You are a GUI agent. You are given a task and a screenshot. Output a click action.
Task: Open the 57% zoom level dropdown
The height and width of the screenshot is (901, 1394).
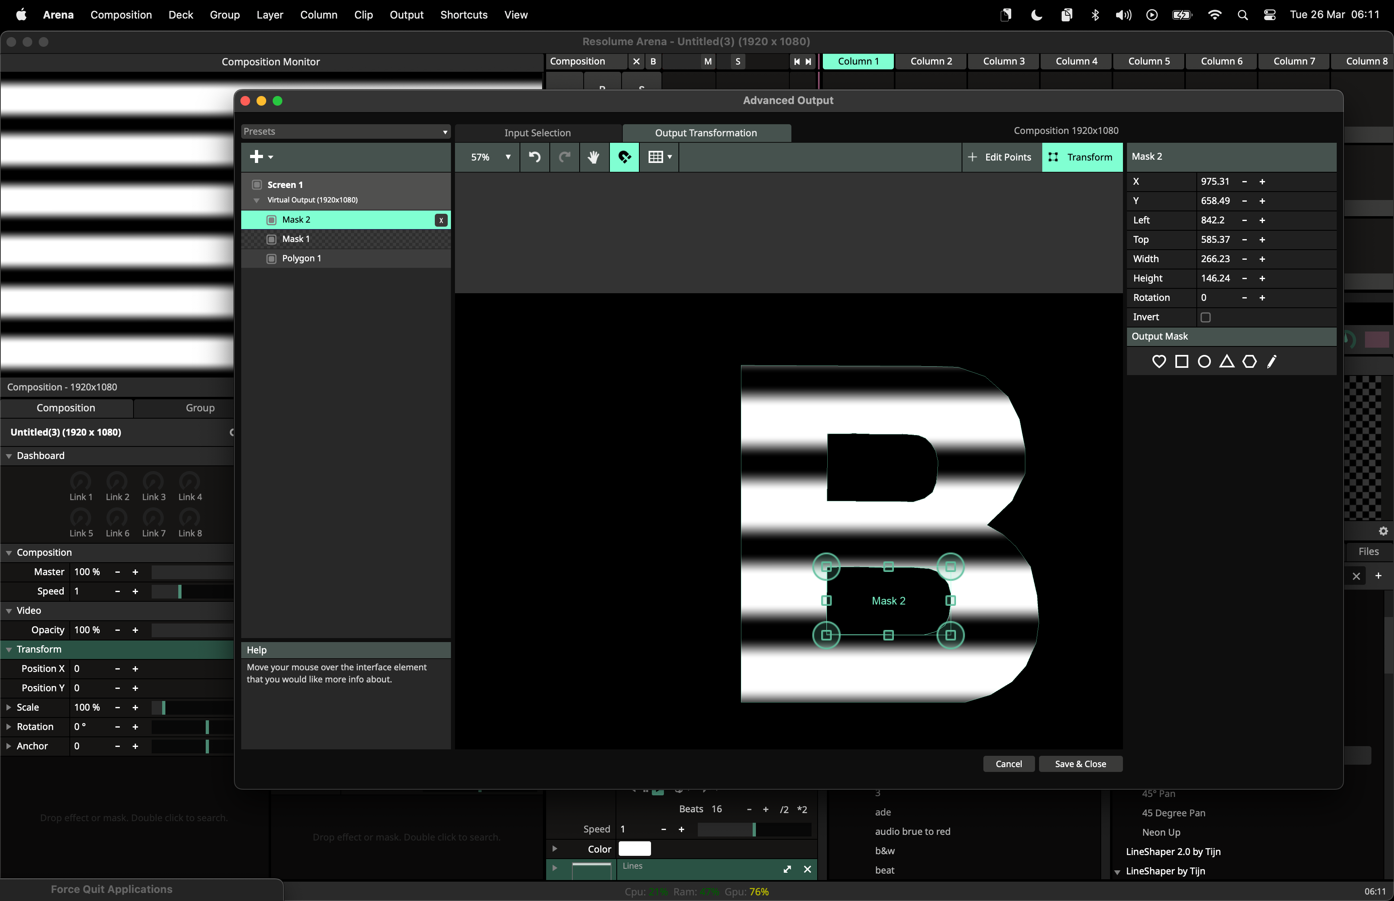point(507,157)
